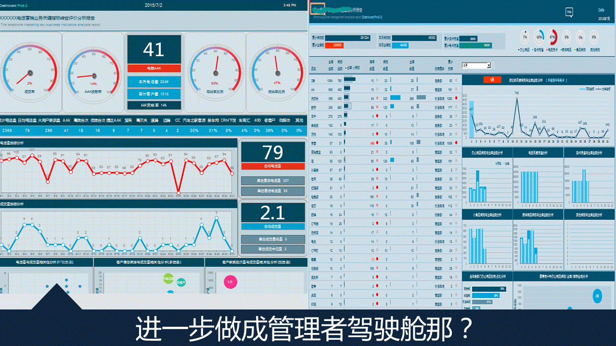Click the Date label in header
Viewport: 616px width, 346px height.
coord(601,10)
